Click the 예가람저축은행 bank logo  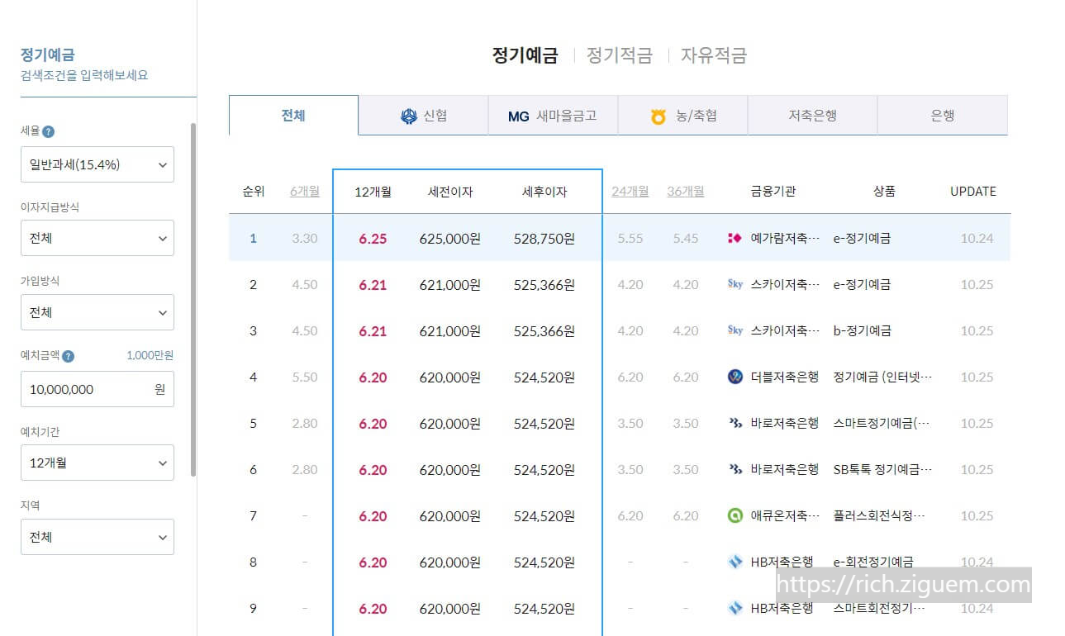click(x=735, y=238)
